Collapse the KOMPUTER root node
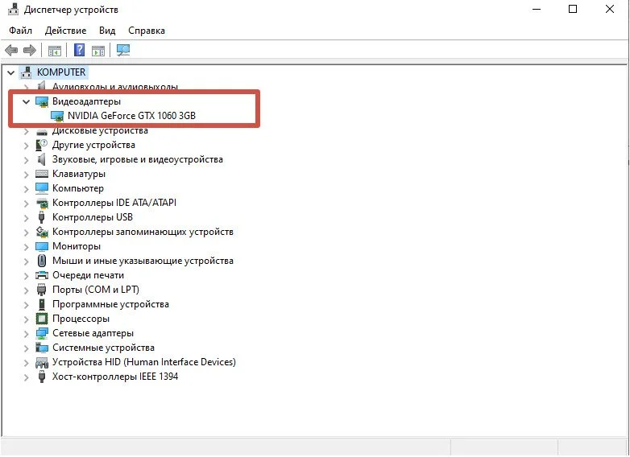630x457 pixels. (10, 73)
